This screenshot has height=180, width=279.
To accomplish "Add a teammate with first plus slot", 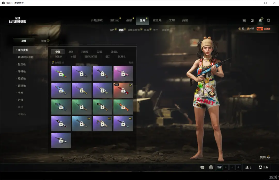I will (226, 167).
